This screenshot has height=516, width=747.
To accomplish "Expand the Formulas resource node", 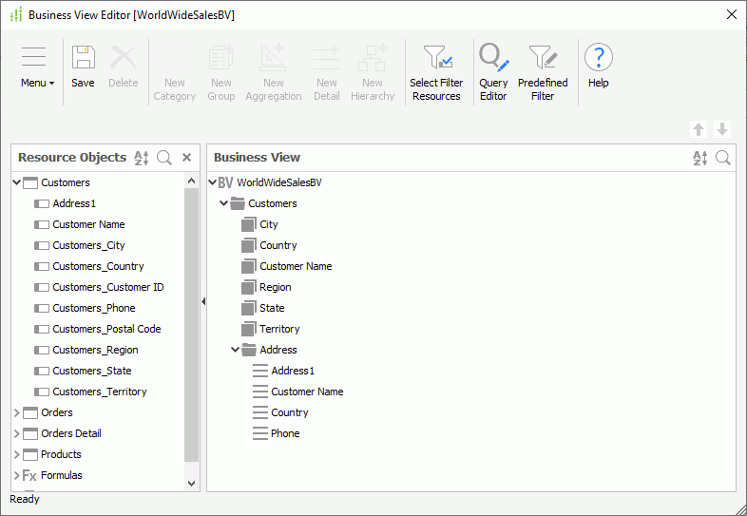I will (x=16, y=475).
